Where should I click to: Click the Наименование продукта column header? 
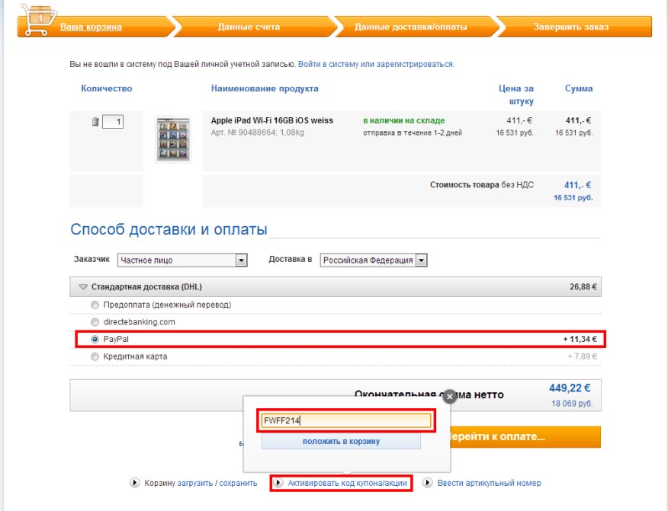[x=265, y=88]
